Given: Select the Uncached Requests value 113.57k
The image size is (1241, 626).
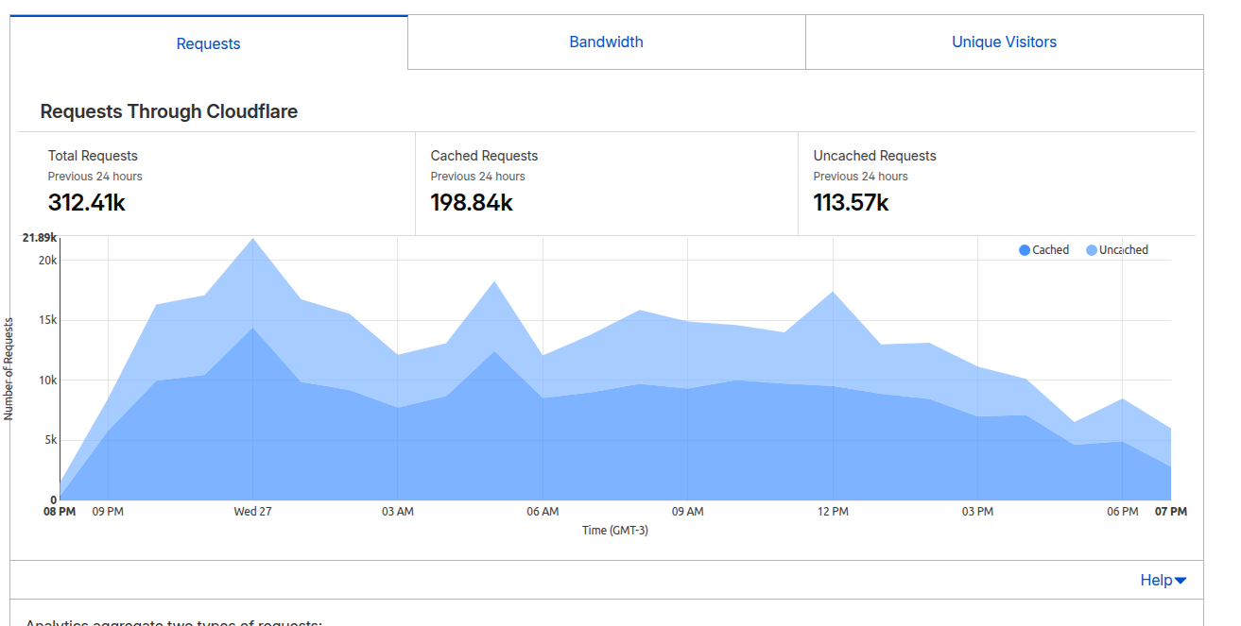Looking at the screenshot, I should point(851,202).
